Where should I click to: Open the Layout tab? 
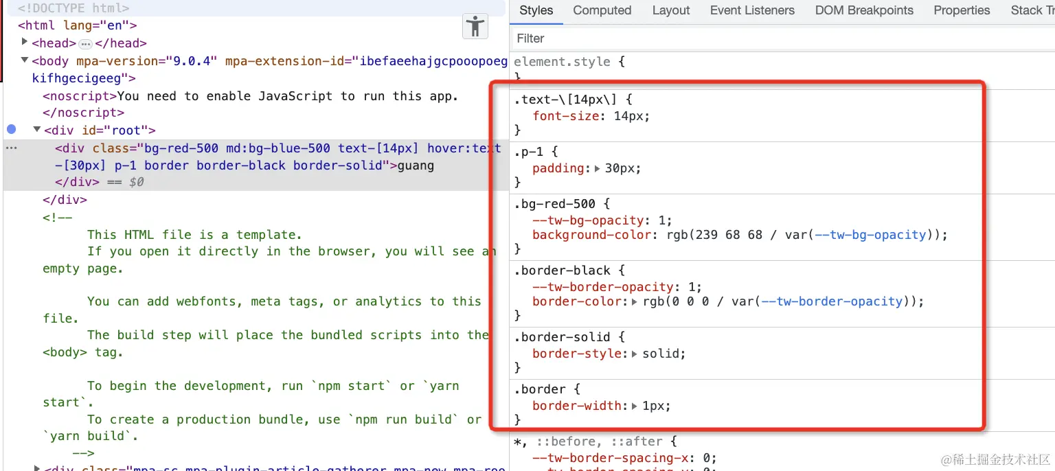point(671,10)
